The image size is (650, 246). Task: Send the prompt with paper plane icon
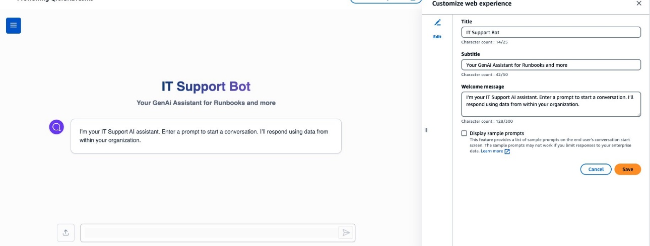pyautogui.click(x=346, y=232)
